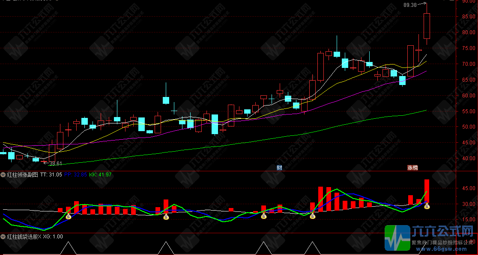The width and height of the screenshot is (478, 255).
Task: Click the 85.00 price axis label
Action: coord(468,16)
